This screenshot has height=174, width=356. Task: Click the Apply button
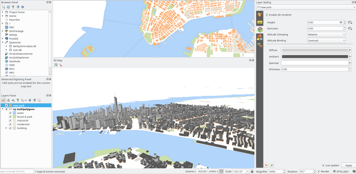click(348, 165)
